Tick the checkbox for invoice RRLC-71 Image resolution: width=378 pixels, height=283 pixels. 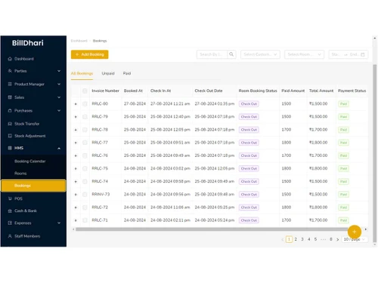(x=85, y=220)
